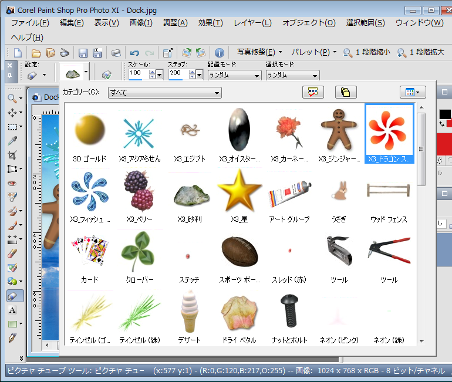Click the Browse organizer icon

coord(50,53)
